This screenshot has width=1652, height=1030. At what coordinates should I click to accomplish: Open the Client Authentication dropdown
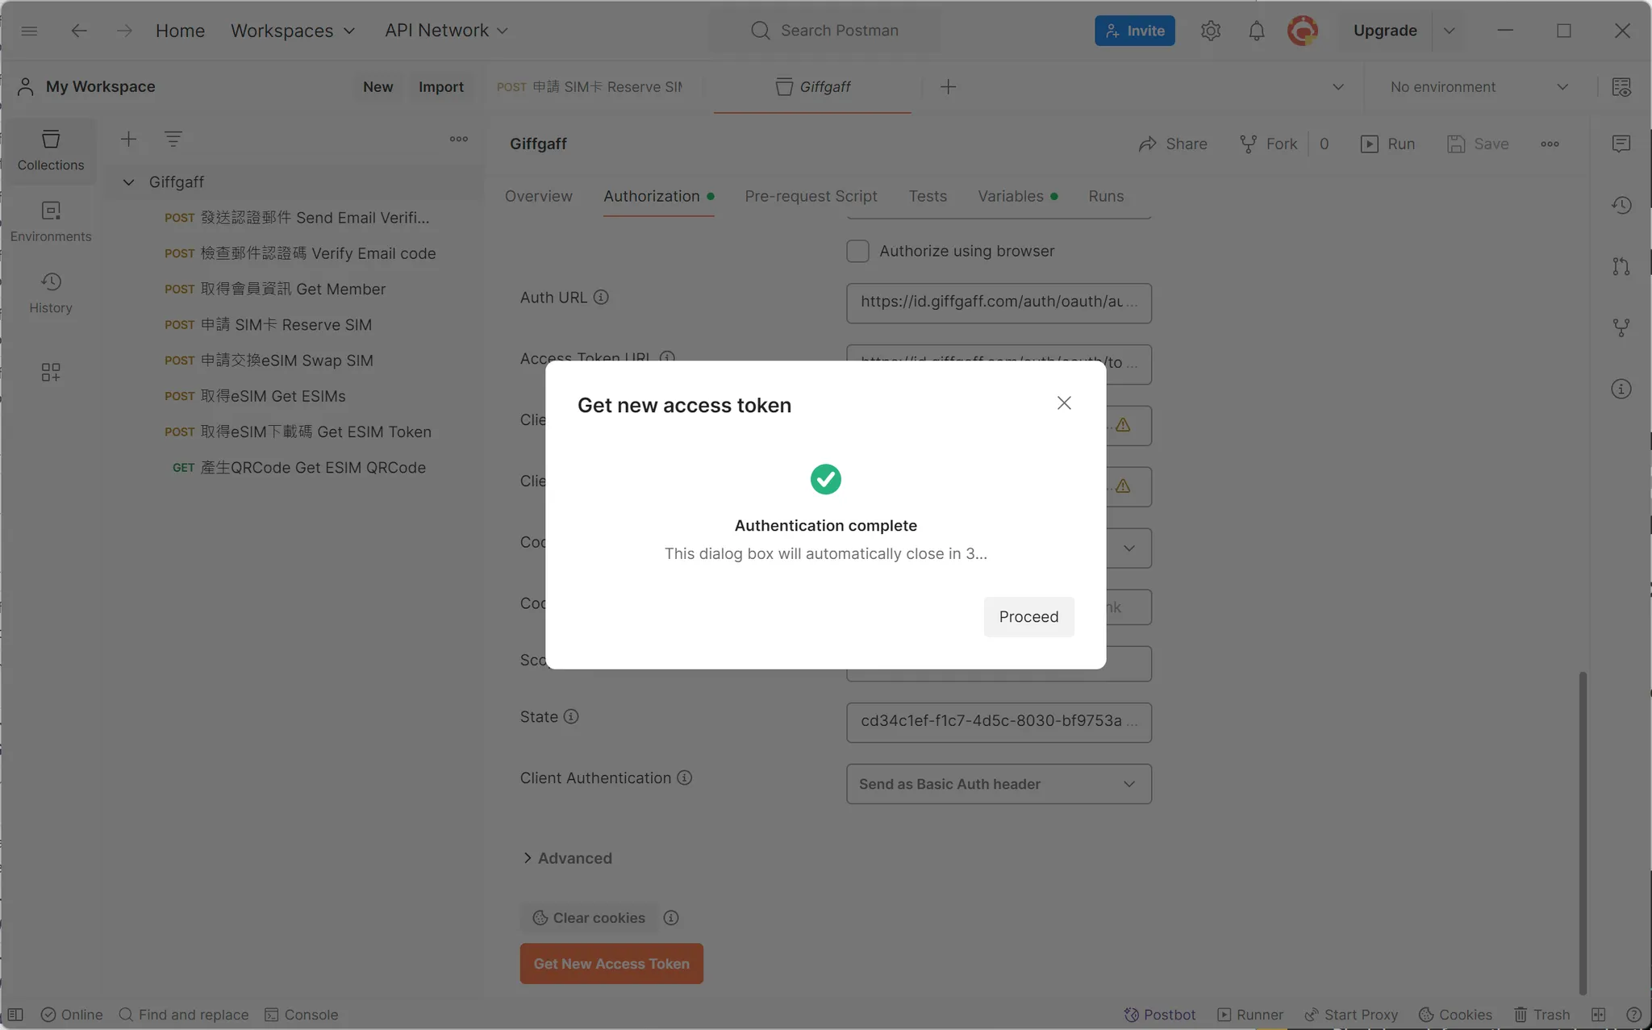tap(998, 783)
